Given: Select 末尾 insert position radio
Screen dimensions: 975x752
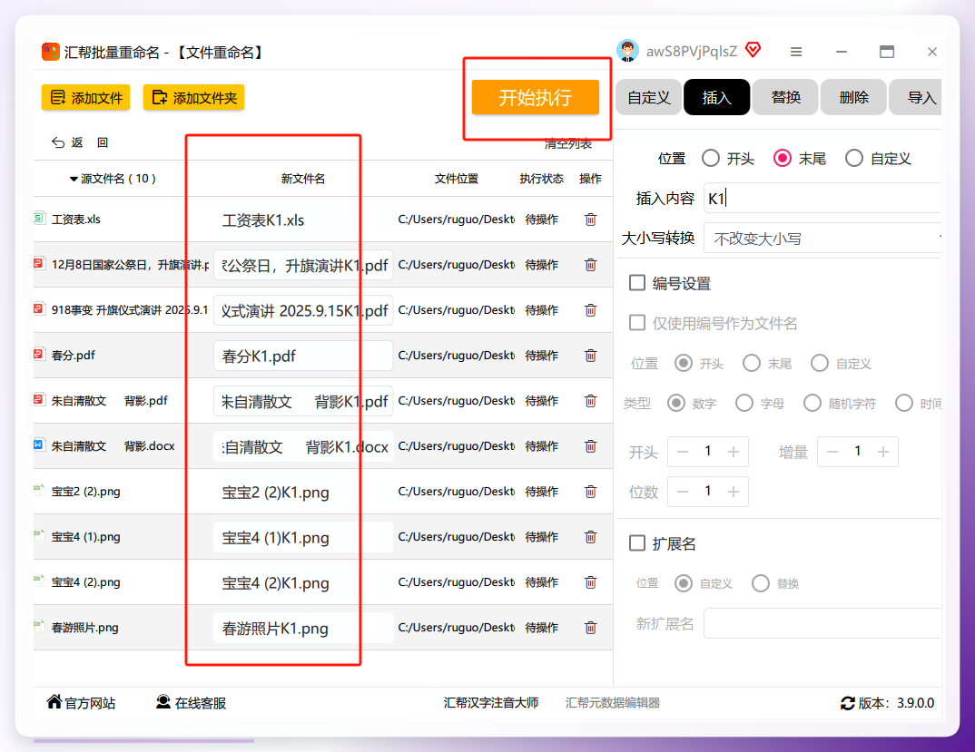Looking at the screenshot, I should click(x=783, y=159).
